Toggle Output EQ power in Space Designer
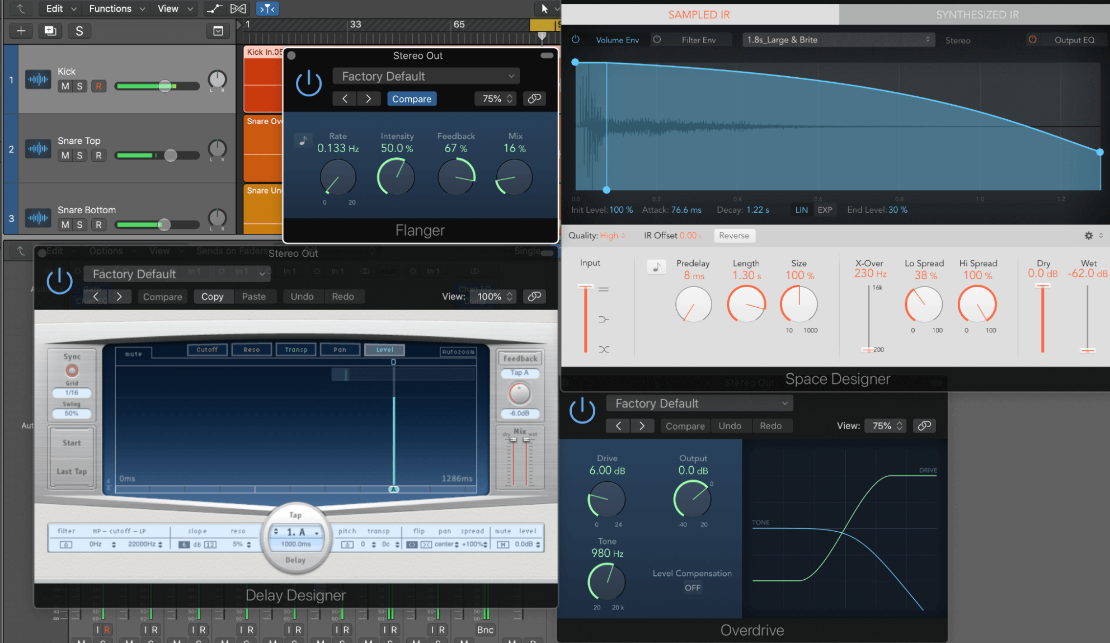Viewport: 1110px width, 643px height. [x=1032, y=40]
